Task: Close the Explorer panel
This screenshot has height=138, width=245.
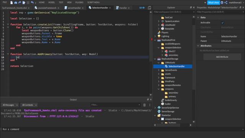Action: pyautogui.click(x=194, y=8)
